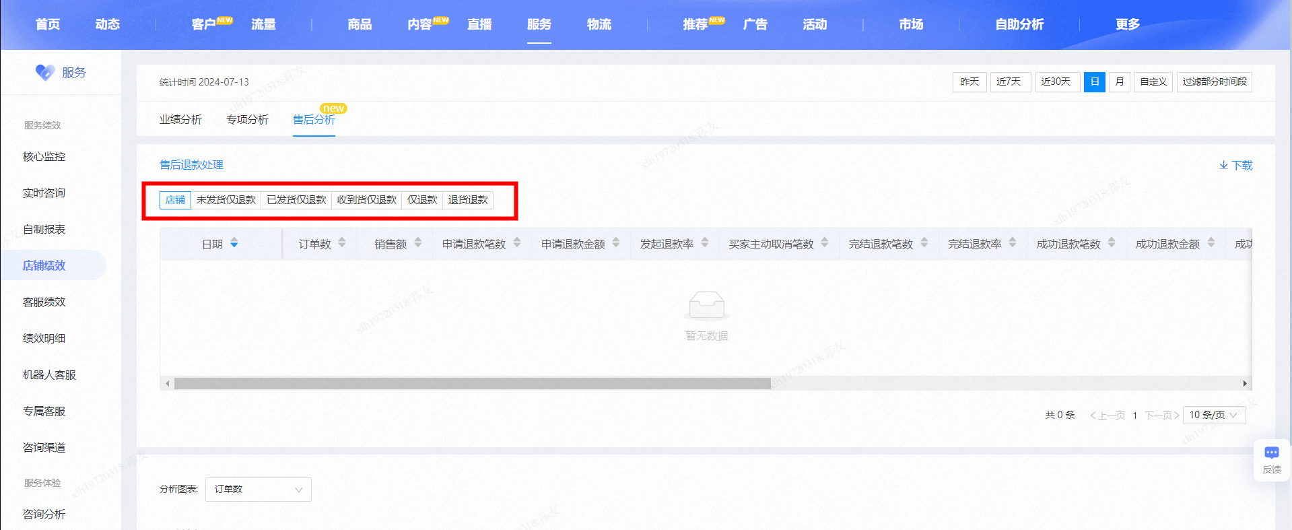This screenshot has height=530, width=1292.
Task: Sort by 成功退款金额 sort arrows
Action: coord(1211,243)
